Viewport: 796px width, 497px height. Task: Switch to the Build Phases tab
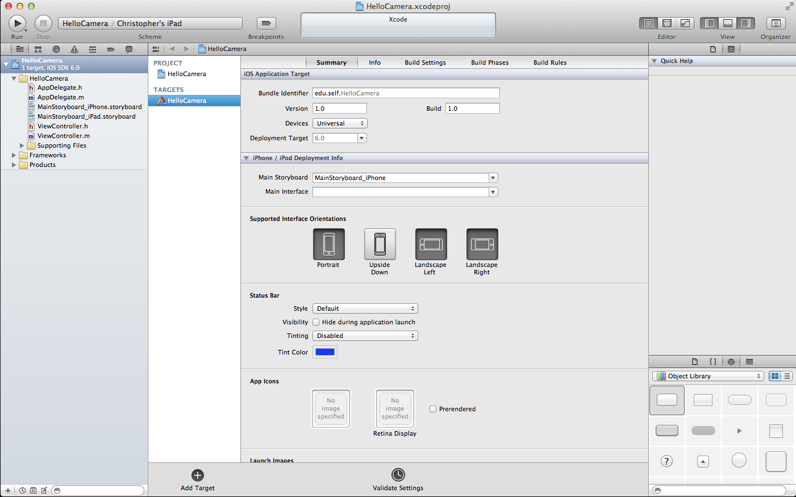click(x=490, y=62)
